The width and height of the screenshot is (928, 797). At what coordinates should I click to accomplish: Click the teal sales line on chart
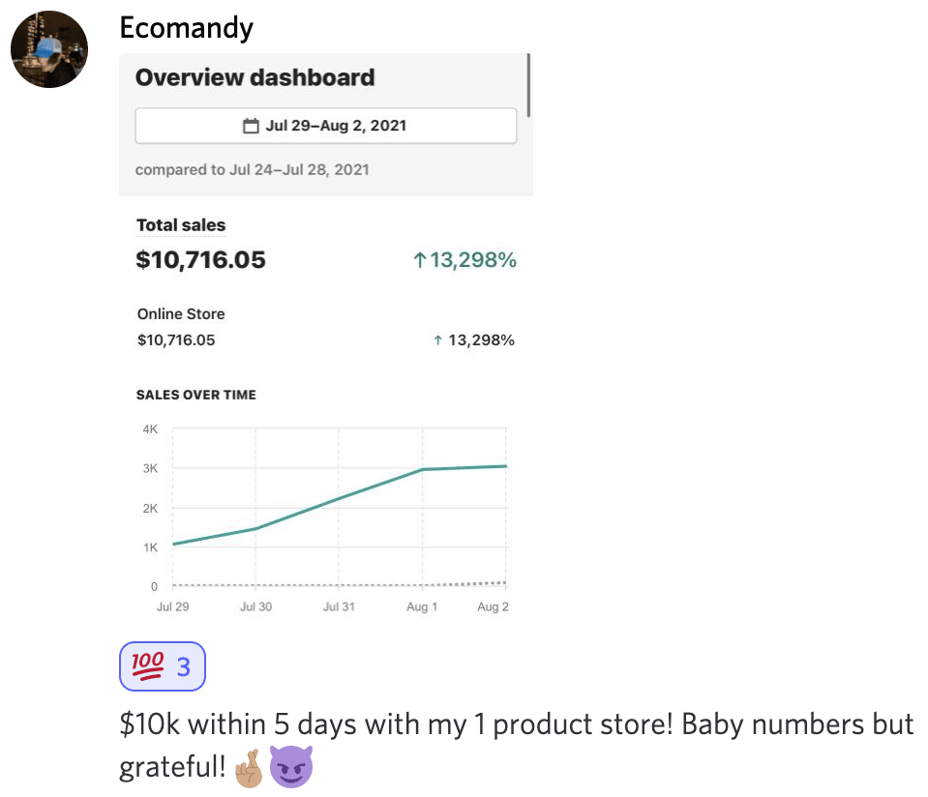click(339, 499)
